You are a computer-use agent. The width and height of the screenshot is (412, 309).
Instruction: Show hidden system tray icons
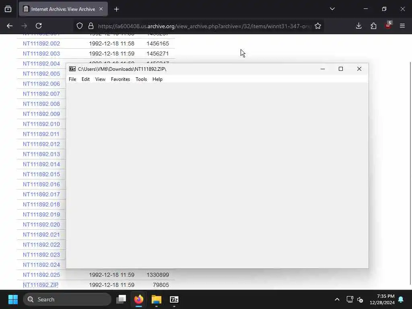[x=337, y=299]
